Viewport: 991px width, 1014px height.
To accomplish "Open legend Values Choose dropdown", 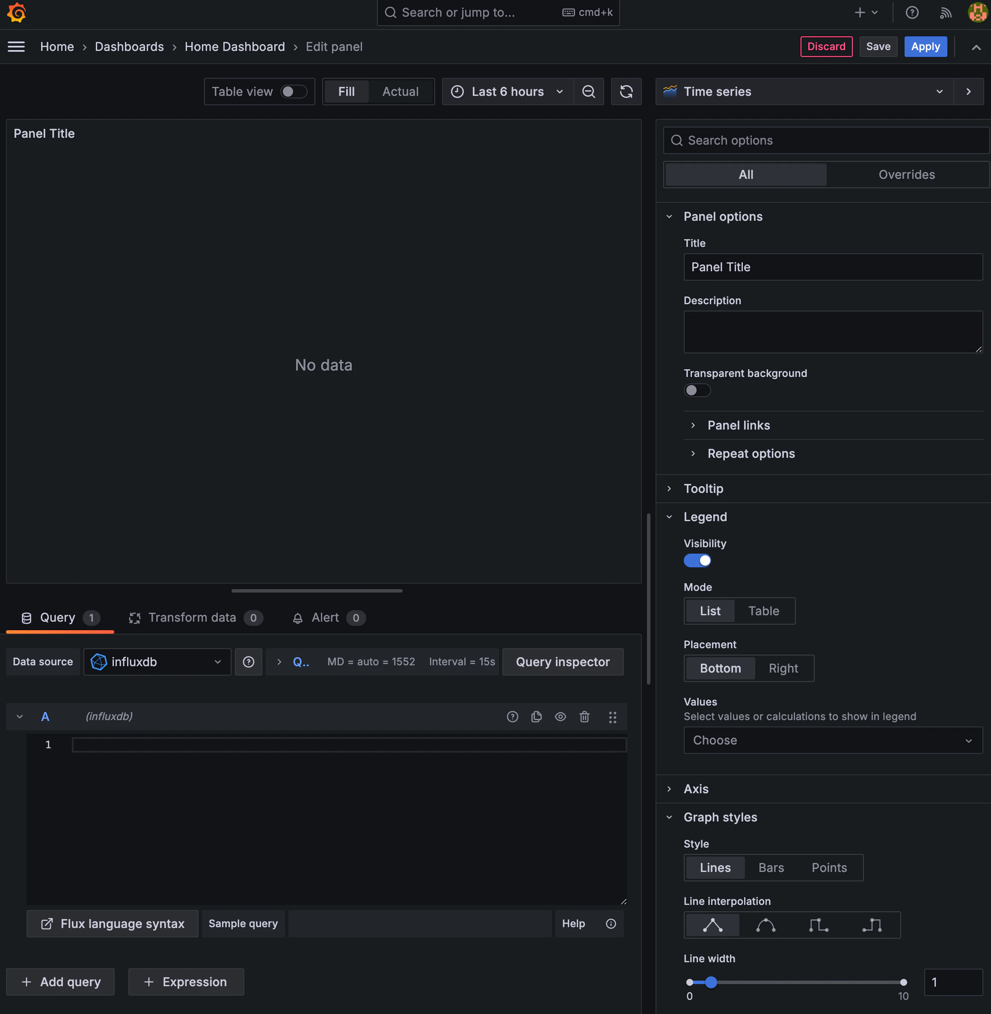I will pyautogui.click(x=833, y=740).
